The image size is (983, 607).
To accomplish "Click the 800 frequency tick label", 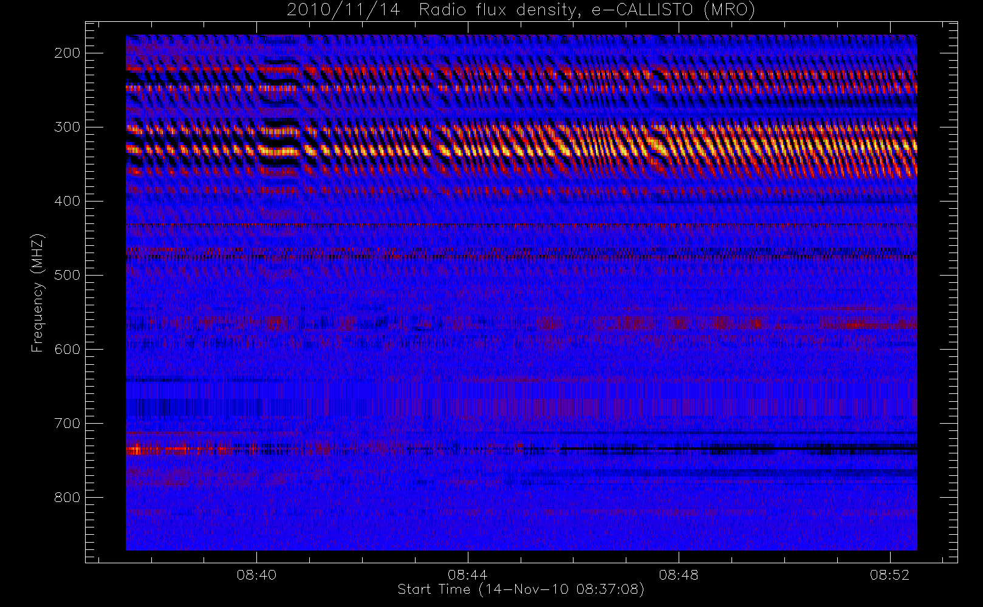I will point(67,497).
